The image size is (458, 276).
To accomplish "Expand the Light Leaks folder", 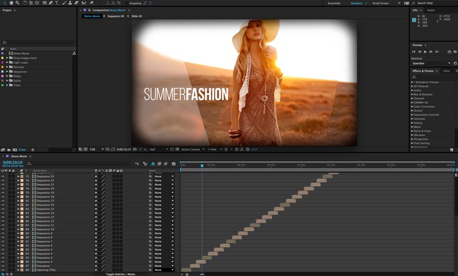I will point(7,62).
